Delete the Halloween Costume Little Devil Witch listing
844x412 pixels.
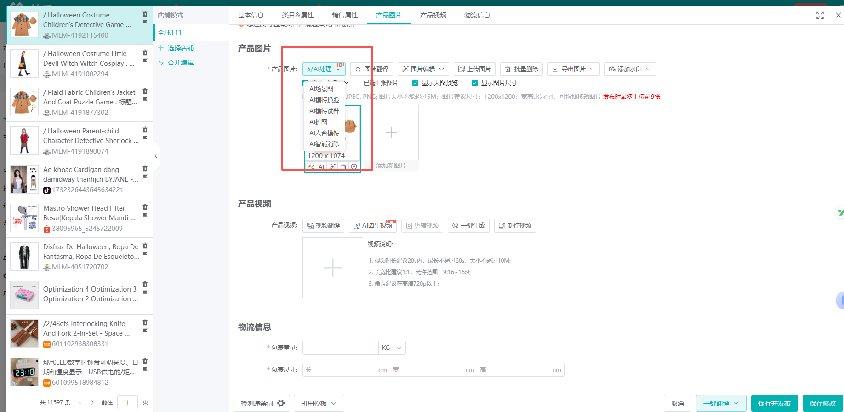click(x=145, y=53)
